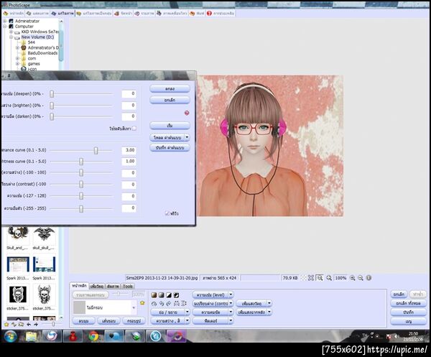Open the resize button dropdown arrow
Viewport: 431px width, 357px height.
(187, 312)
